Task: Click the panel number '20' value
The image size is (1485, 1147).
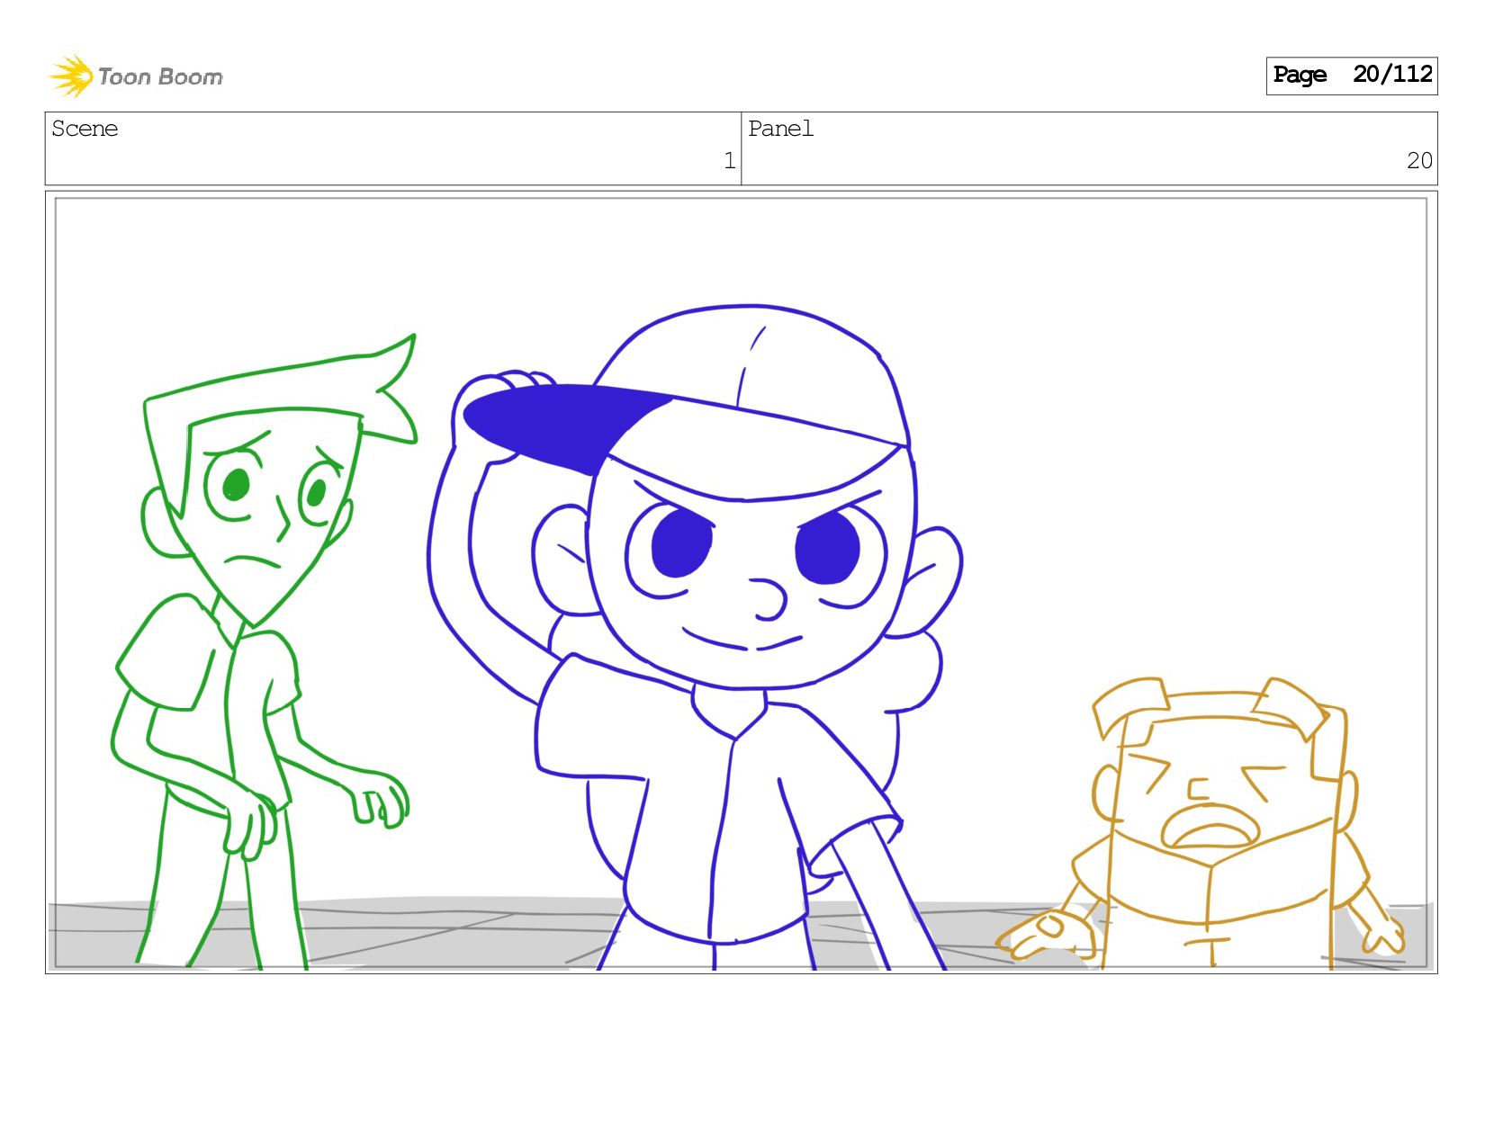Action: click(x=1419, y=161)
